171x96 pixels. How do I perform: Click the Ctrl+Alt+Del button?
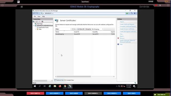click(144, 7)
